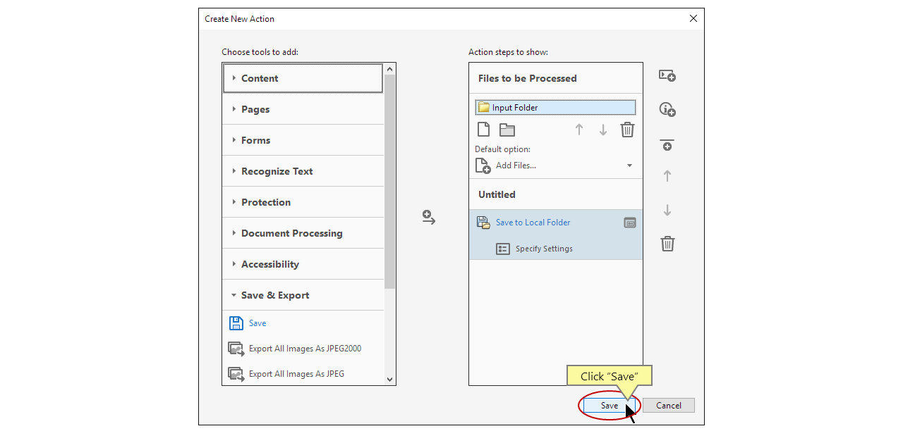Expand the Content tools section
The width and height of the screenshot is (903, 431).
coord(260,78)
